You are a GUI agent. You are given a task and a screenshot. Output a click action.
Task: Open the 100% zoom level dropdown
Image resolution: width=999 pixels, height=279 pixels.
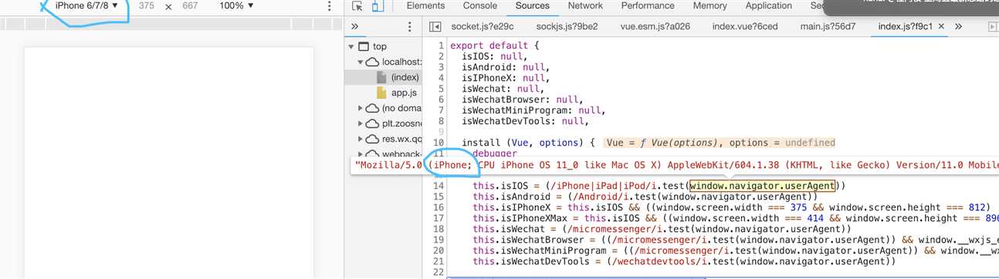pos(236,6)
